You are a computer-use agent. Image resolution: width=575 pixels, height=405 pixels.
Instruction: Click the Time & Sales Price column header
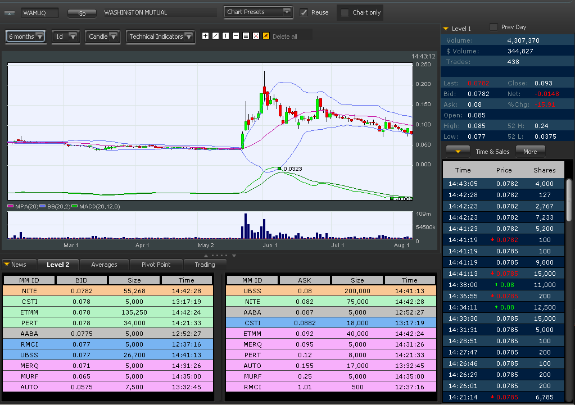pos(504,170)
